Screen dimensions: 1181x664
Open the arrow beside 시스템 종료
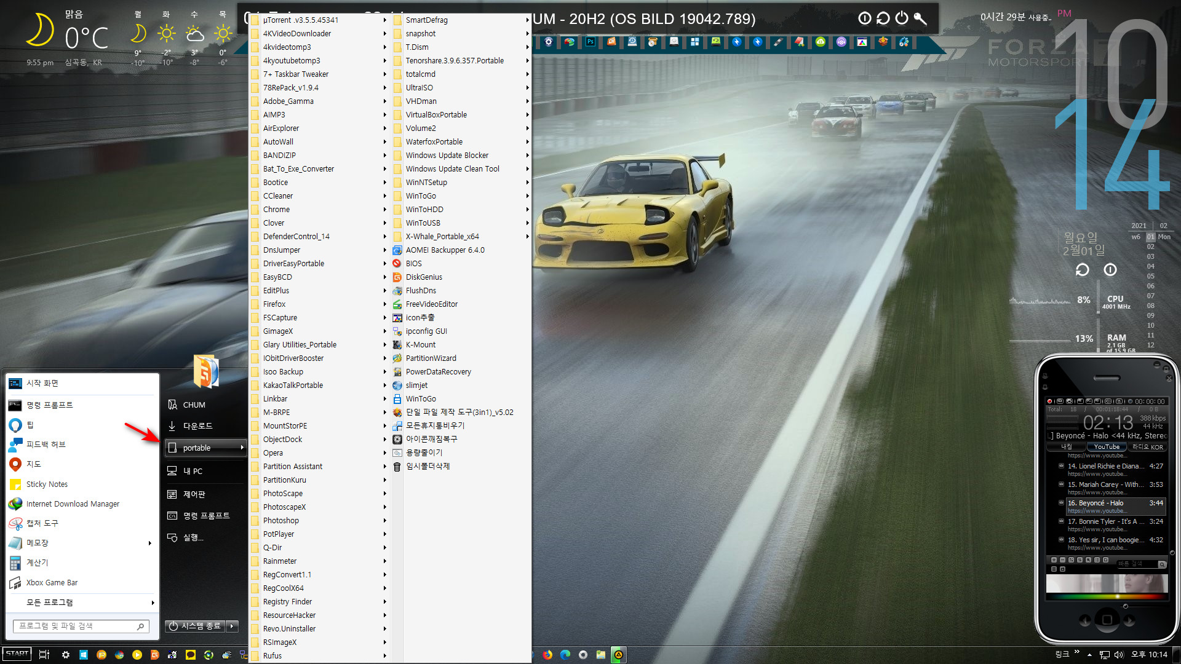click(x=232, y=626)
